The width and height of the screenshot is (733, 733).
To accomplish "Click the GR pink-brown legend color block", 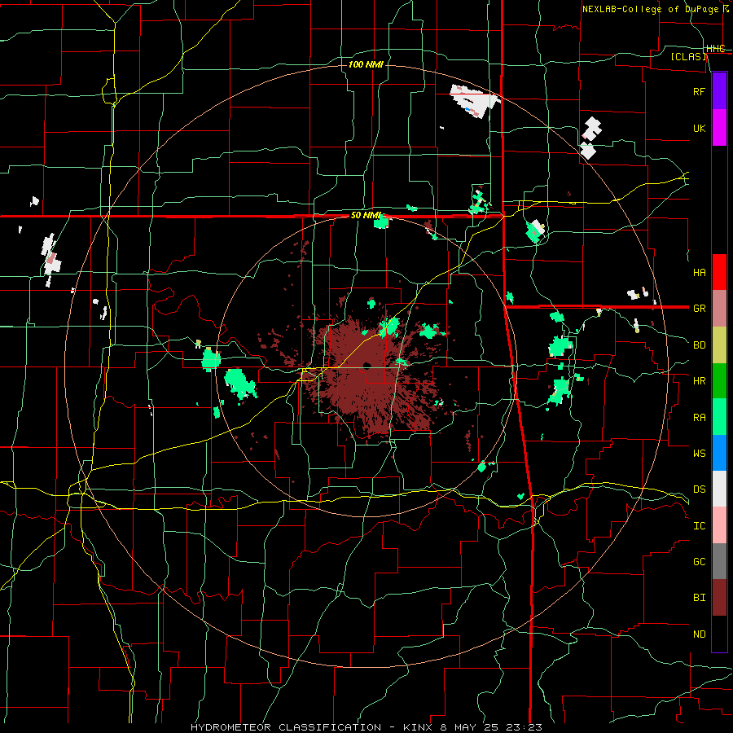I will tap(719, 309).
